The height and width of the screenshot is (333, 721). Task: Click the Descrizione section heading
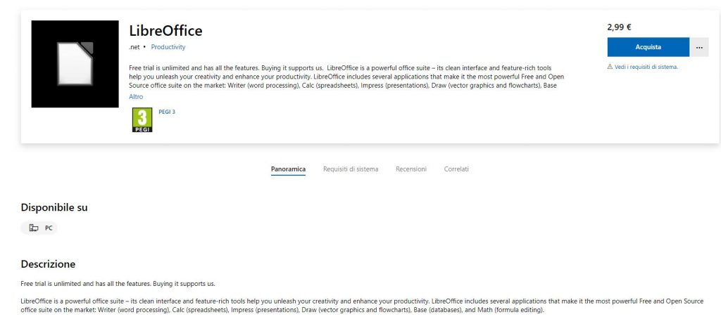pyautogui.click(x=48, y=264)
